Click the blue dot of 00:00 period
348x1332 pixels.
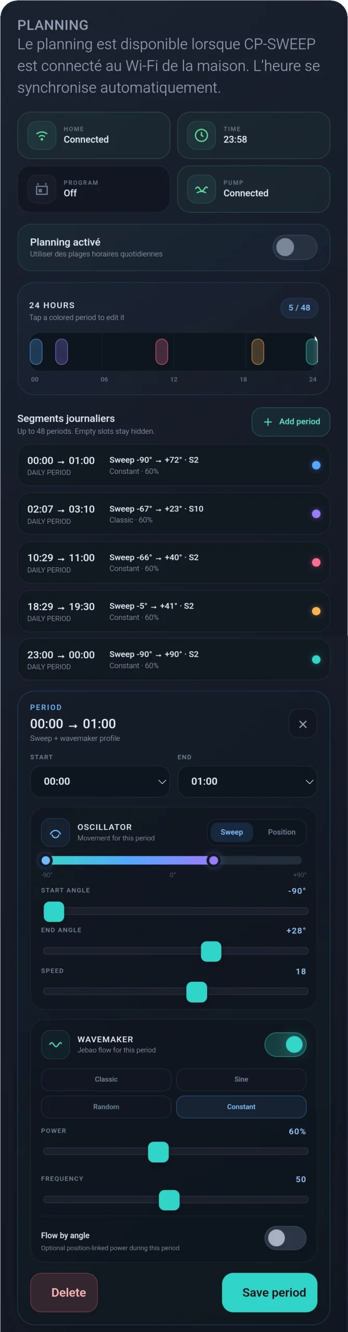click(x=316, y=465)
